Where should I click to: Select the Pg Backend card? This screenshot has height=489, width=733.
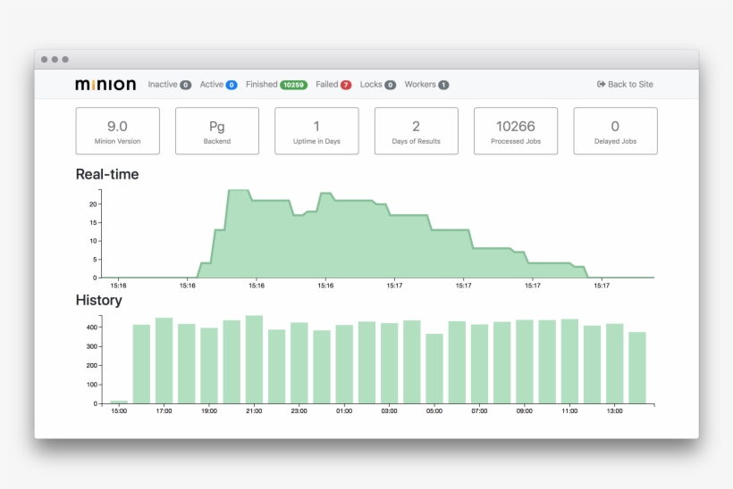click(x=217, y=131)
